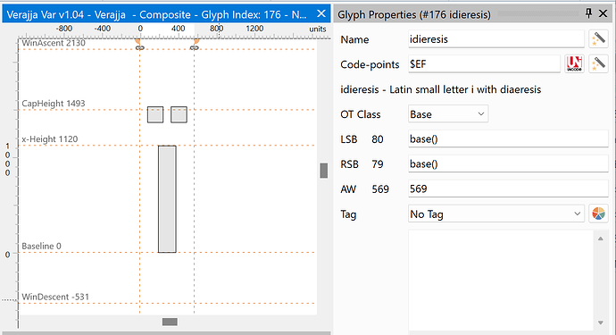Expand the OT Class dropdown
The height and width of the screenshot is (335, 616).
(448, 114)
